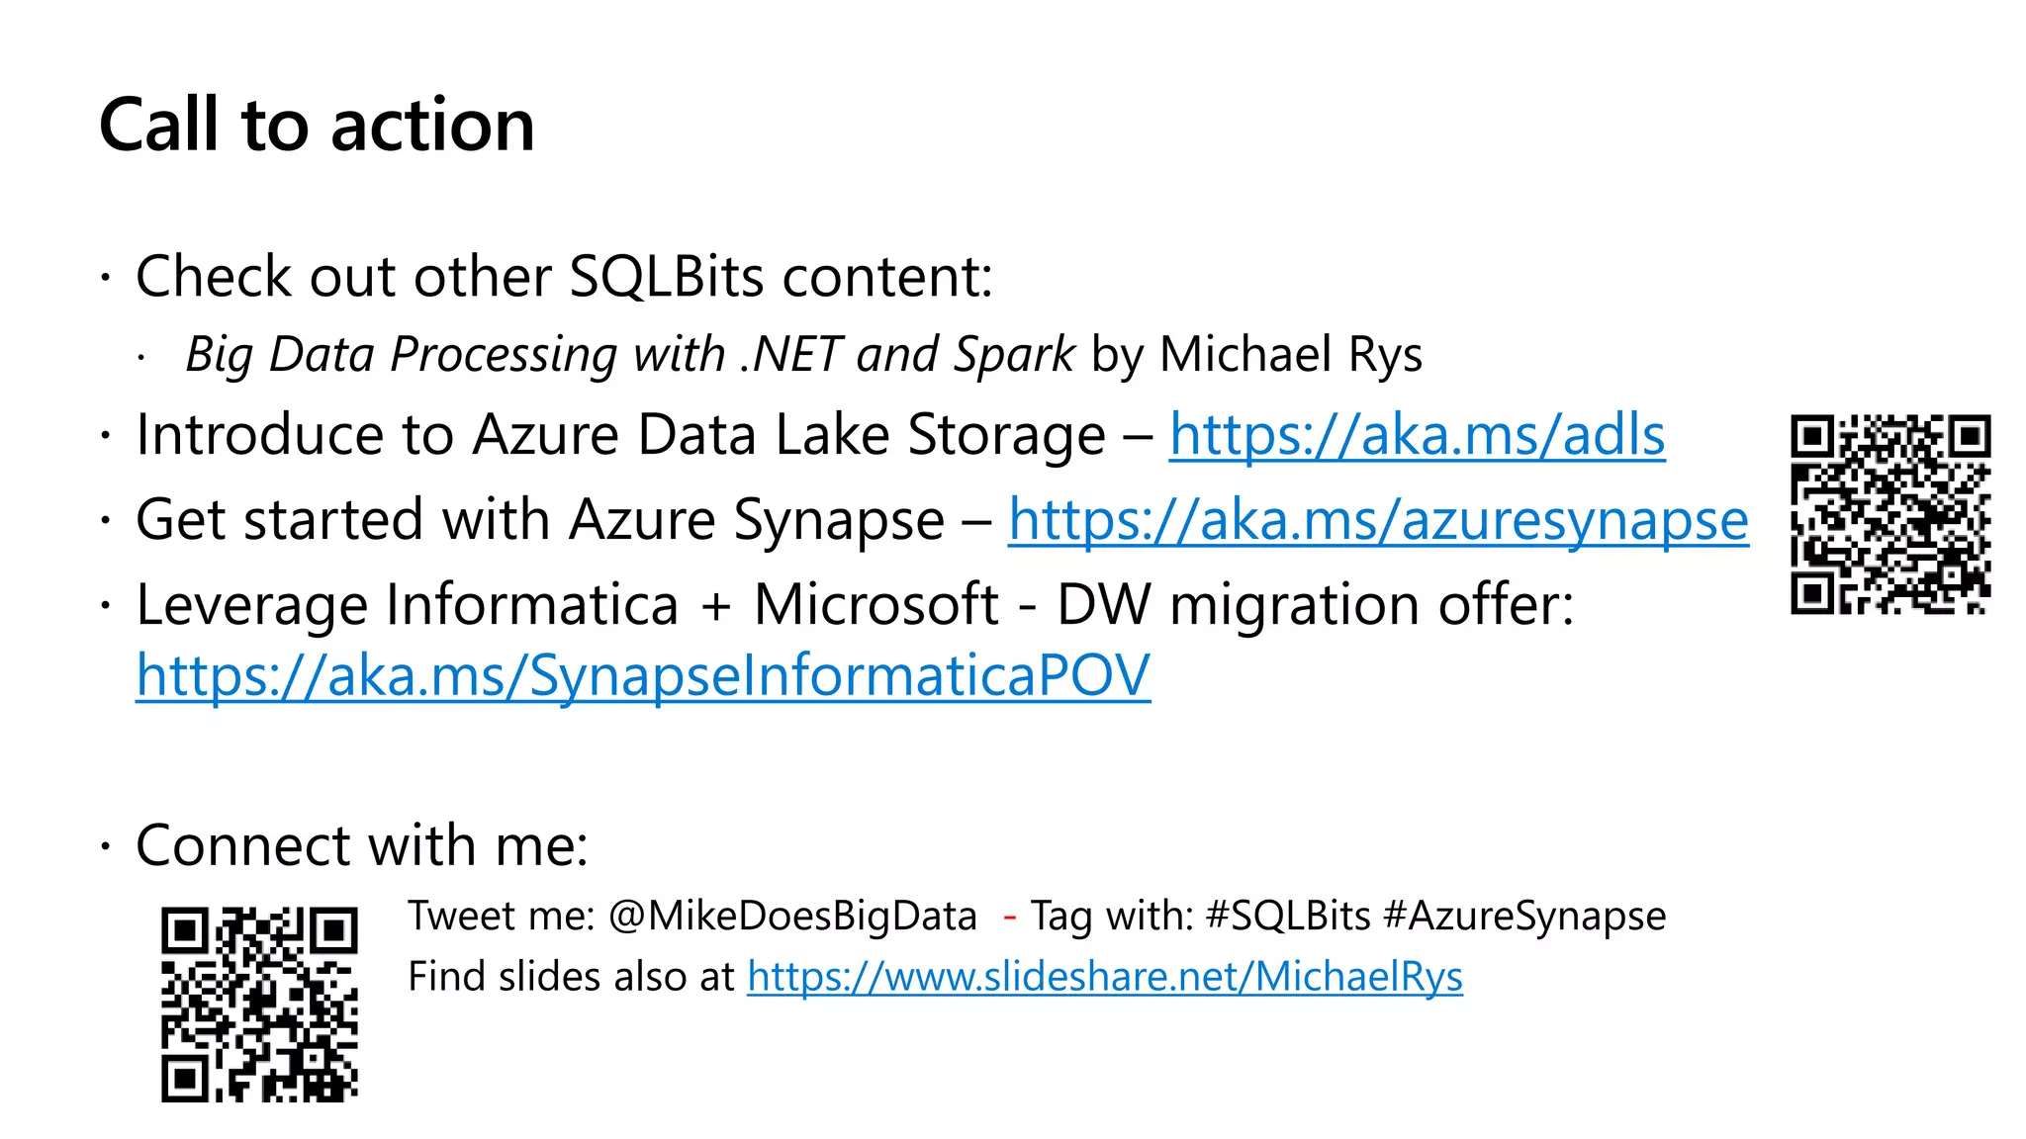Click 'Check out other SQLBits content' bullet text
The image size is (2026, 1139).
564,276
